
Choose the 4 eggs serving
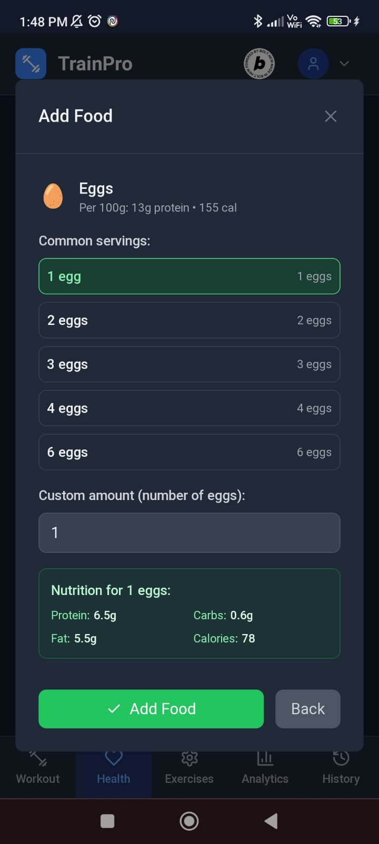pos(189,408)
